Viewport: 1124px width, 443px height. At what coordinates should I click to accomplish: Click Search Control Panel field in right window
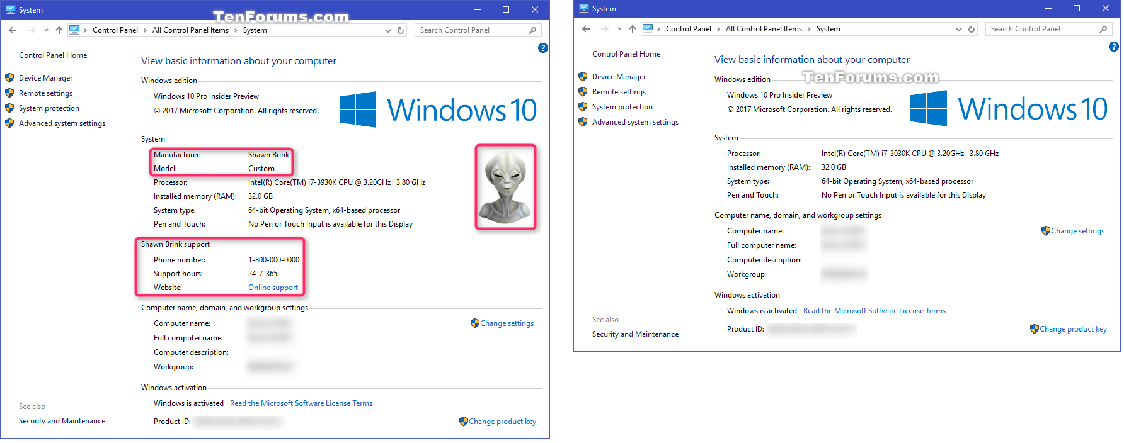tap(1048, 29)
